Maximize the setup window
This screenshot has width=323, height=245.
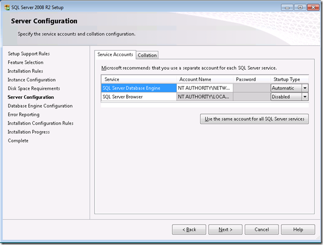[300, 8]
